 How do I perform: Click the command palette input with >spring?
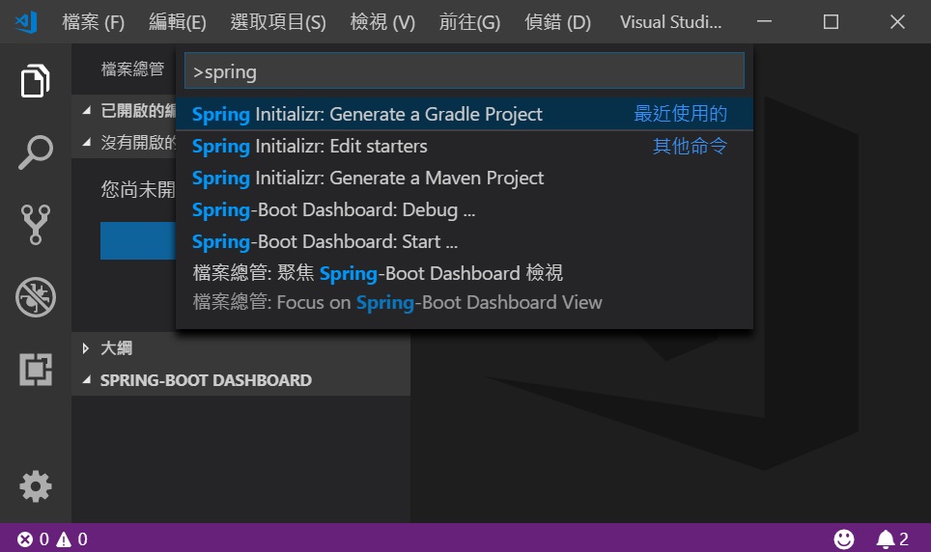click(x=465, y=71)
